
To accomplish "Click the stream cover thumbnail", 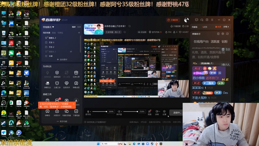I will [94, 29].
